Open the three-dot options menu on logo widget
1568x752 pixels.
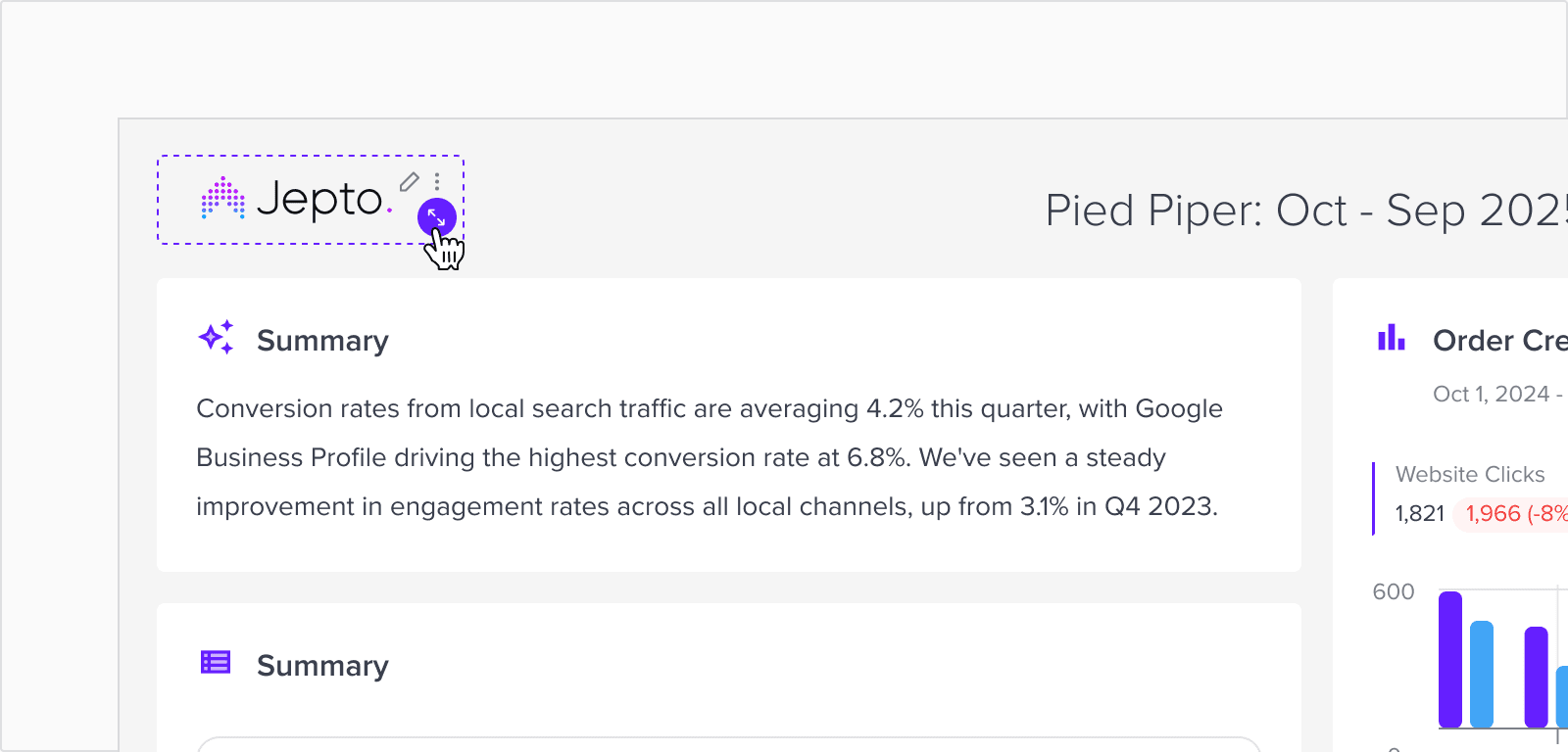(437, 181)
